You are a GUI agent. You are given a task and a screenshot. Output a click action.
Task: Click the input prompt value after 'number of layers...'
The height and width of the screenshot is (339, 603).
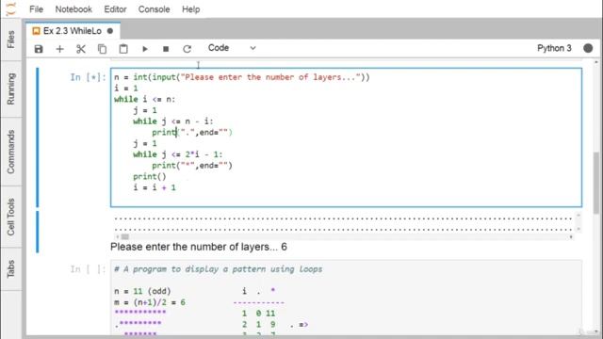[284, 247]
